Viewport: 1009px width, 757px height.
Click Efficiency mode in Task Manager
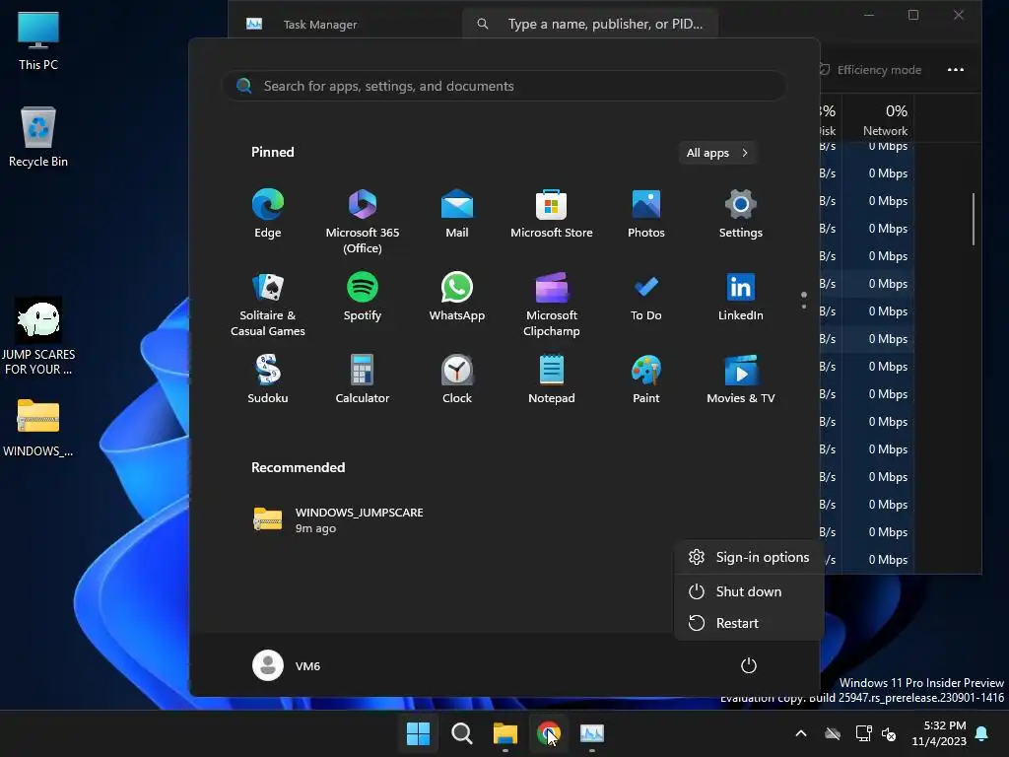point(870,70)
